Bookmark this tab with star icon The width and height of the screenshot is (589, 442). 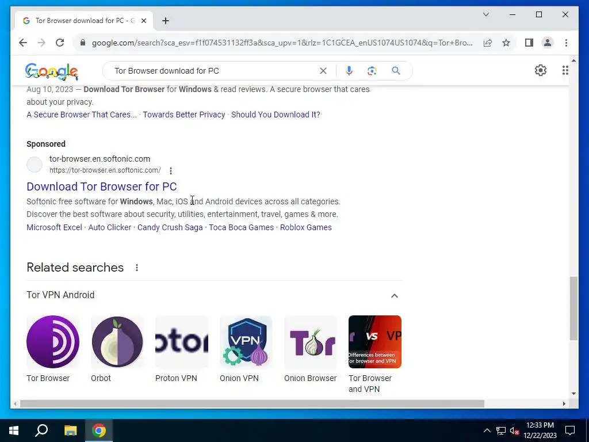tap(506, 43)
